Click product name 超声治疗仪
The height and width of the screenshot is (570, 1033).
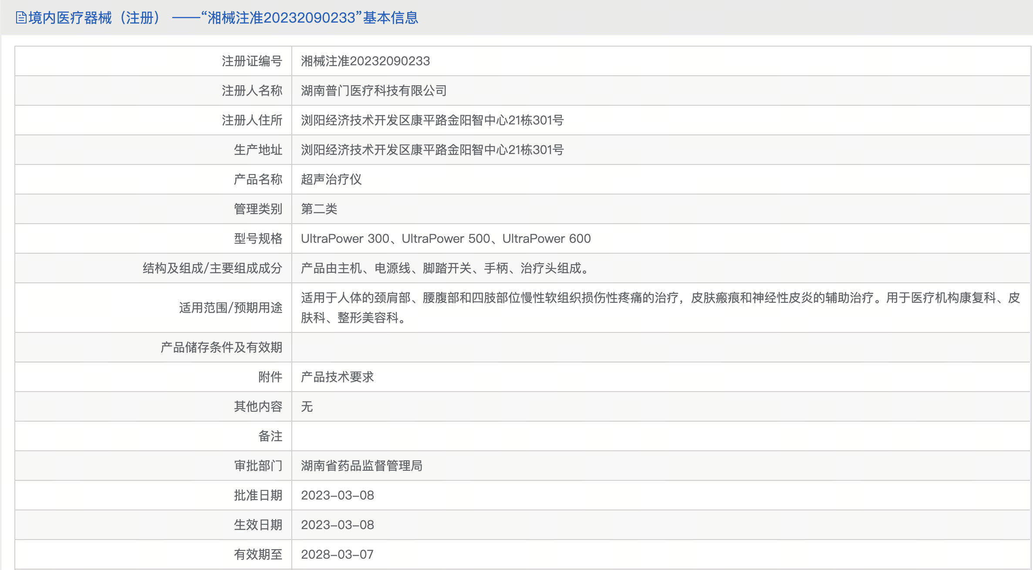tap(331, 179)
